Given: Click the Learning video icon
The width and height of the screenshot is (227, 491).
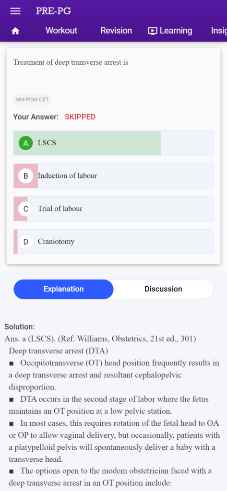Looking at the screenshot, I should click(x=153, y=31).
